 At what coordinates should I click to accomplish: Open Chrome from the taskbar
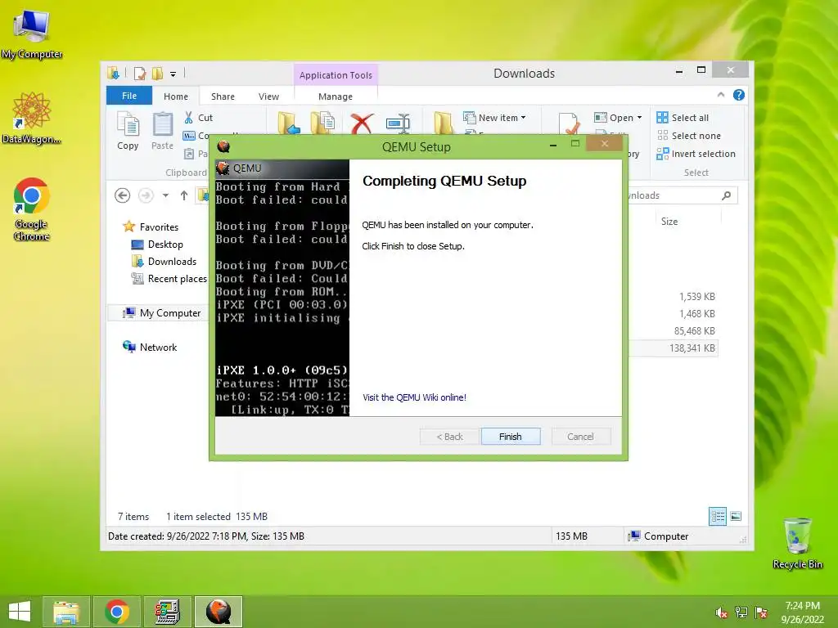[117, 612]
